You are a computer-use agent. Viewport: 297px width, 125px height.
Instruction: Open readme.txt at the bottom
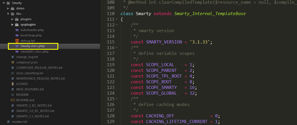(x=20, y=122)
